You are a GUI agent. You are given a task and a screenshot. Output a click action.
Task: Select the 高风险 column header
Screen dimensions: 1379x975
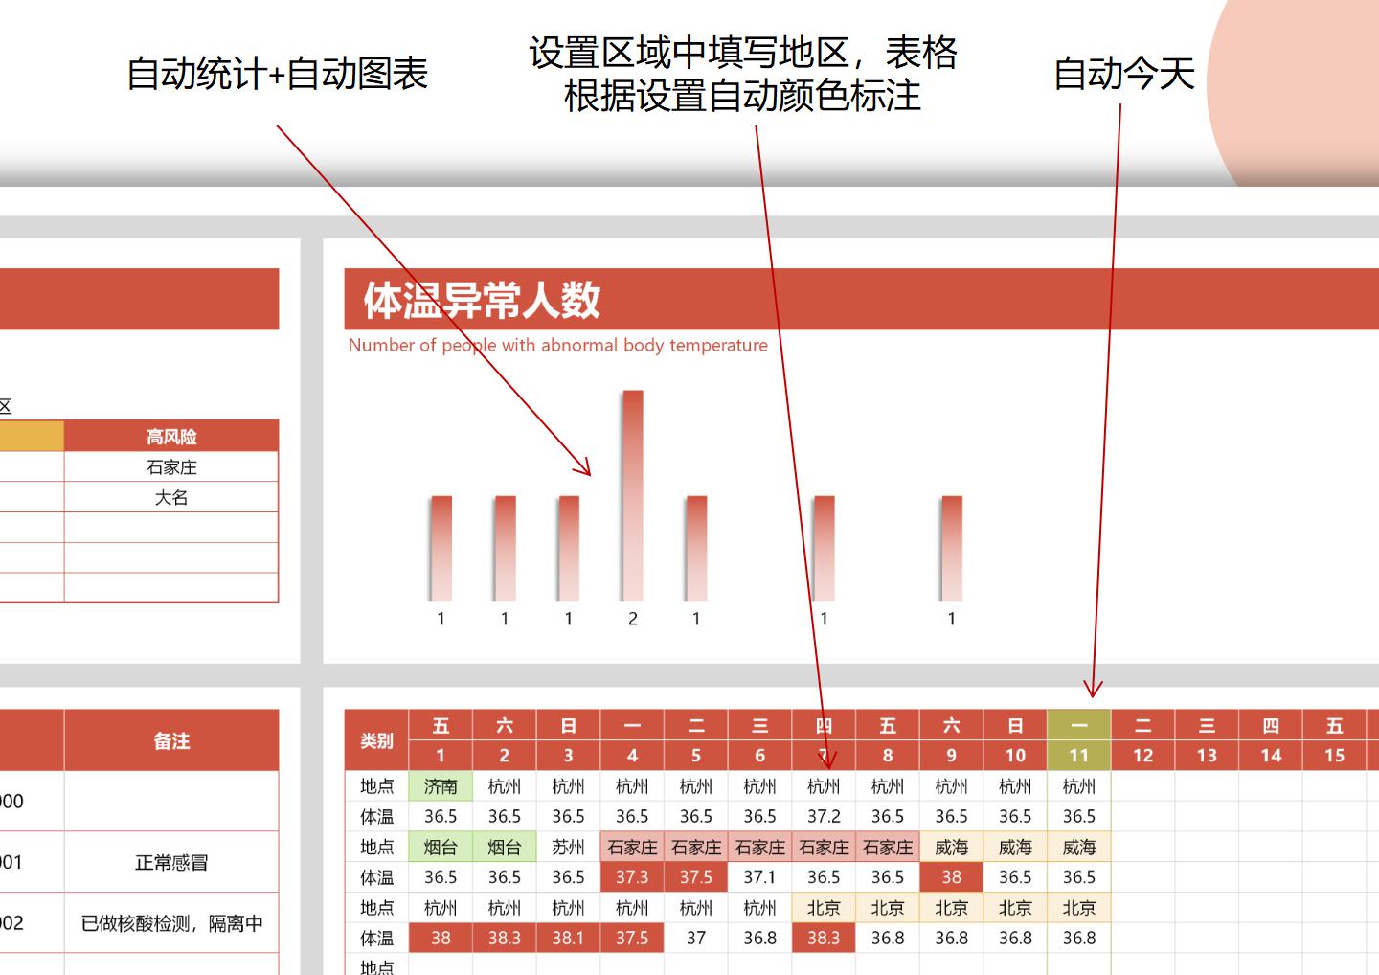tap(171, 437)
